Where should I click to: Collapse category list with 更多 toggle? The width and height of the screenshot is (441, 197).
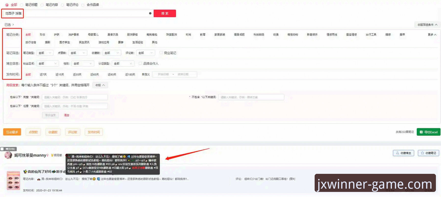432,35
